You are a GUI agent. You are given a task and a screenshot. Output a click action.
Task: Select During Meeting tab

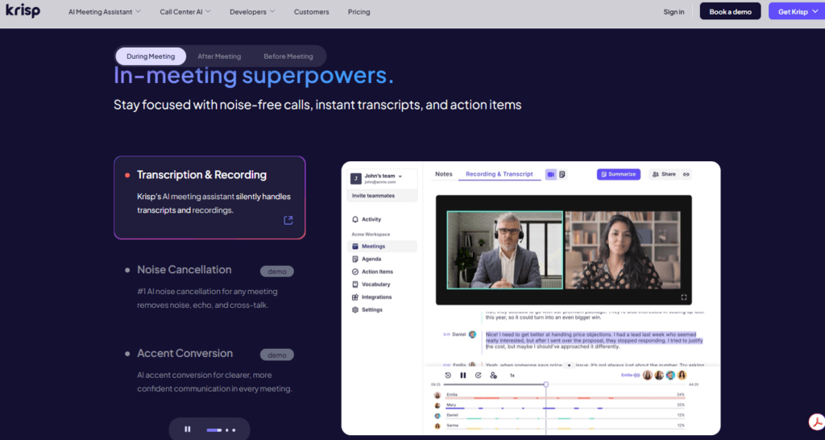151,56
